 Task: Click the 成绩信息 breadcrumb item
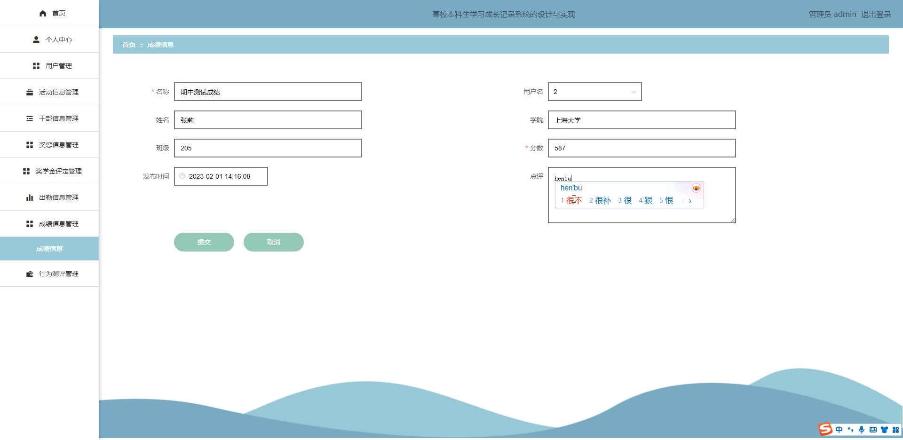pos(161,45)
